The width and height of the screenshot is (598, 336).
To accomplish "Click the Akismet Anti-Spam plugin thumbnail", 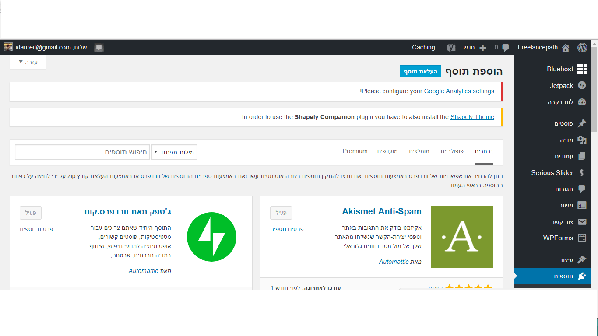I will (462, 237).
